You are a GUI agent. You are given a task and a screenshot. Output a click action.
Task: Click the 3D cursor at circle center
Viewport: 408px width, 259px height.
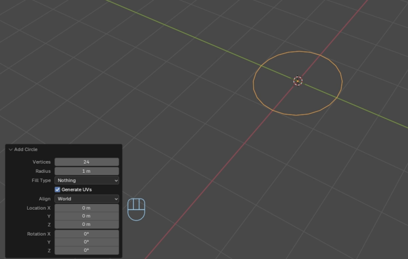pyautogui.click(x=298, y=81)
